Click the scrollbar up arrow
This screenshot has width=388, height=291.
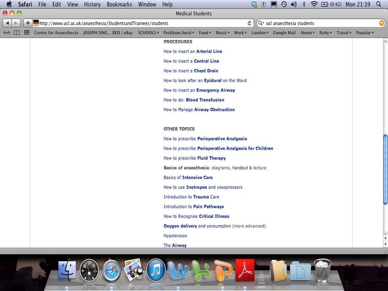click(385, 238)
